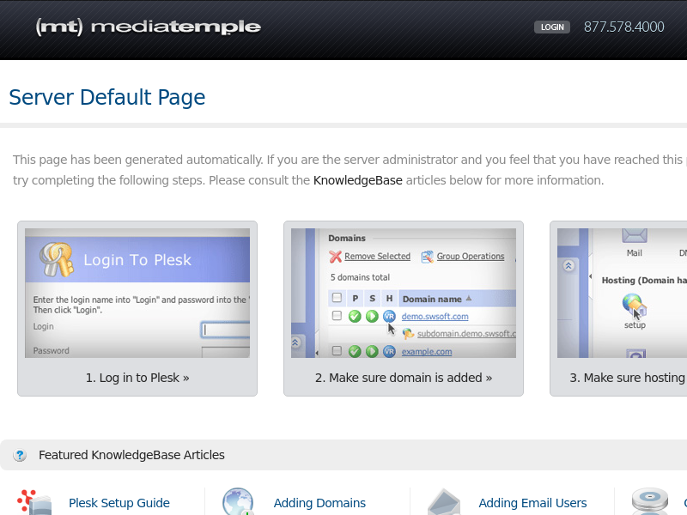Click the "1. Log in to Plesk »" link

137,378
